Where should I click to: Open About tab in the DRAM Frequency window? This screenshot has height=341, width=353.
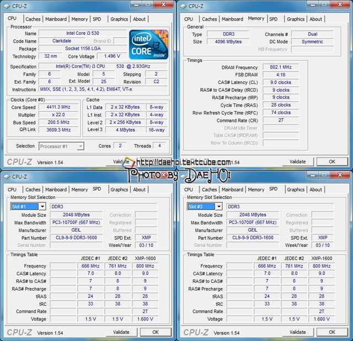coord(315,19)
